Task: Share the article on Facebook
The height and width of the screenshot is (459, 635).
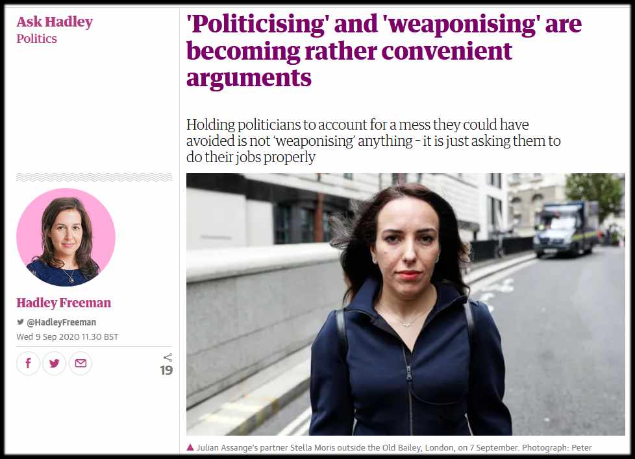Action: (28, 363)
